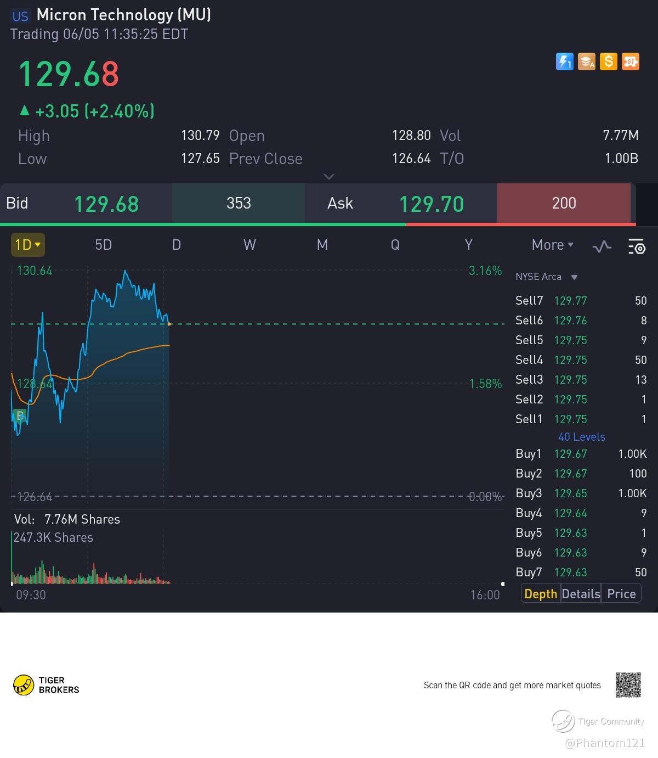Select the Sell1 order book row
The width and height of the screenshot is (658, 758).
(581, 419)
